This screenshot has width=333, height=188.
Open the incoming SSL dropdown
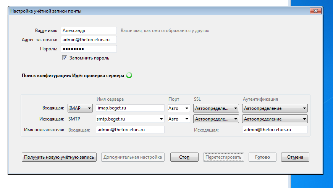[x=216, y=108]
